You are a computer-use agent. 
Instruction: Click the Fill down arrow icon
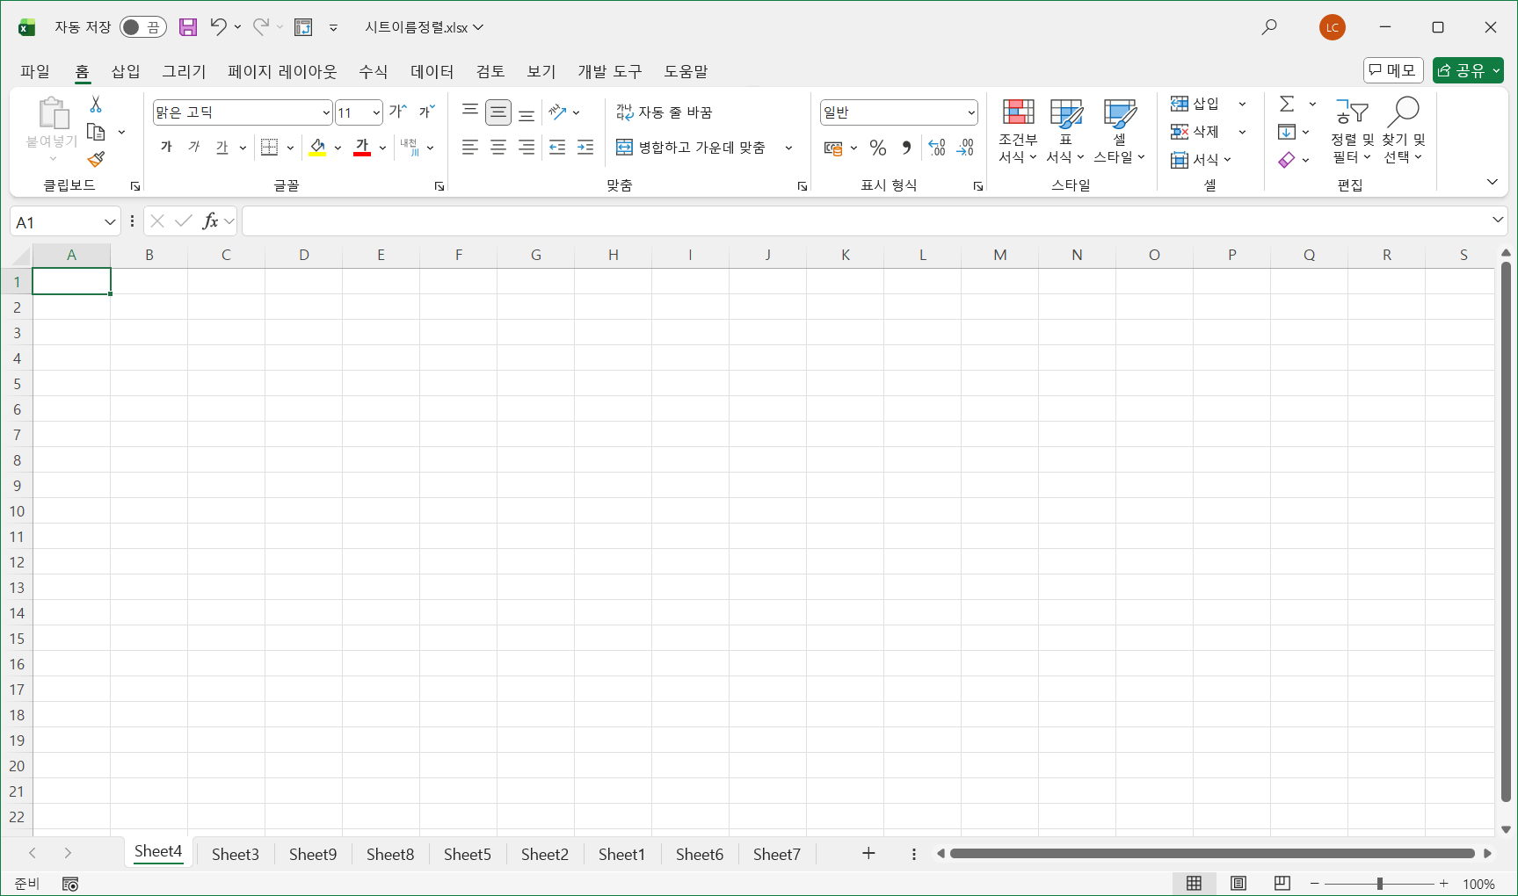1287,132
